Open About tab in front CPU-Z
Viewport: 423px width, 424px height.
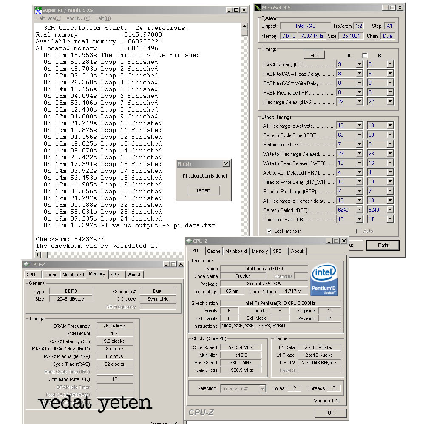tap(297, 251)
